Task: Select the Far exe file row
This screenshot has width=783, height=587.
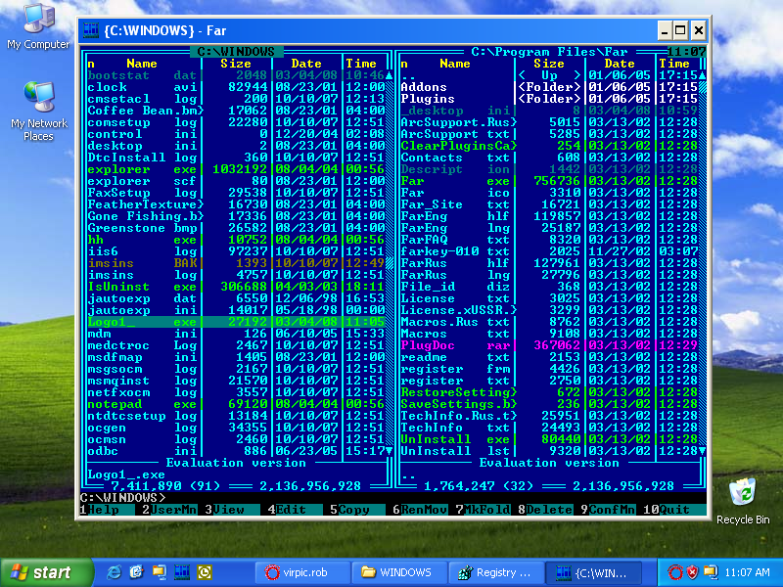Action: pyautogui.click(x=550, y=181)
